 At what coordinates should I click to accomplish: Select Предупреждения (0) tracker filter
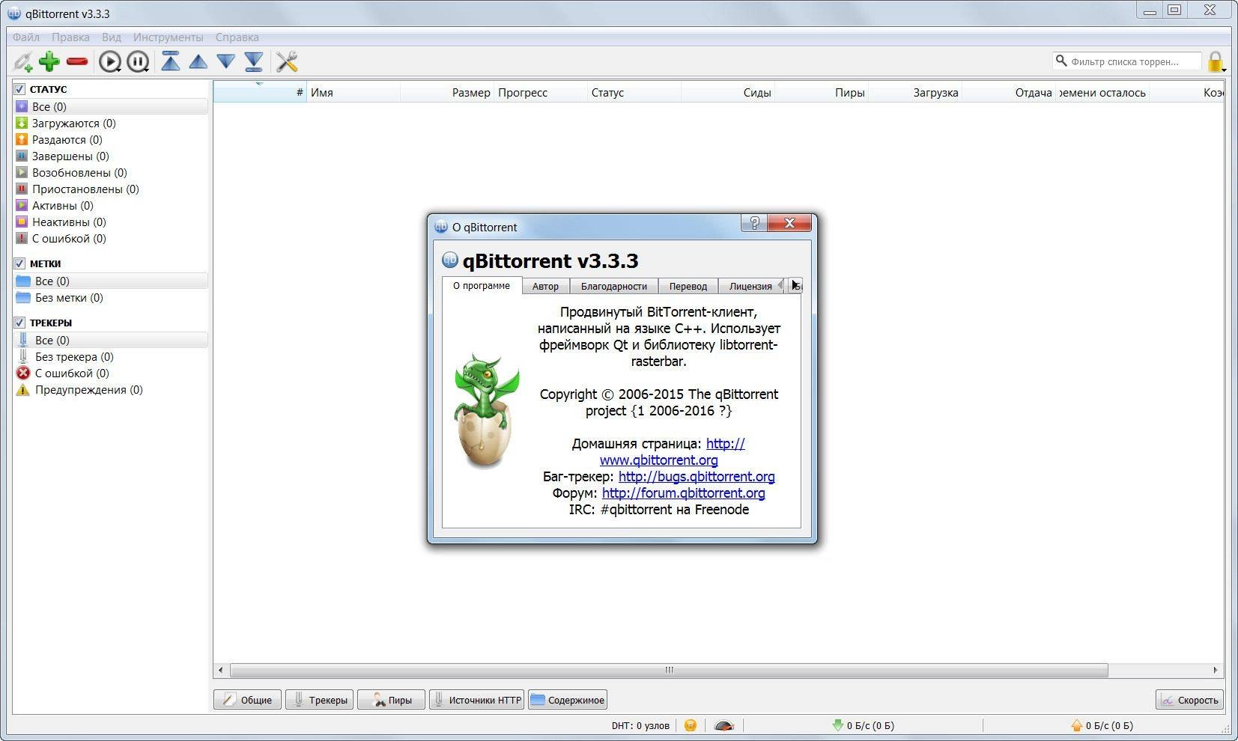click(111, 389)
